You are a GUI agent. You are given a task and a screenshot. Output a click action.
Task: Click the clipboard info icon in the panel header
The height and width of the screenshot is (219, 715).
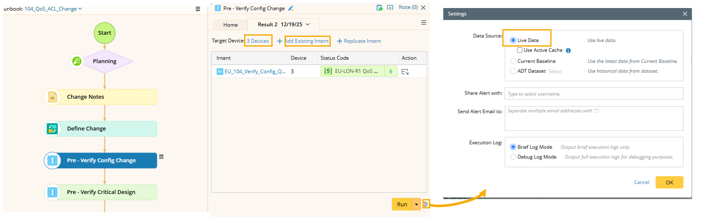379,8
